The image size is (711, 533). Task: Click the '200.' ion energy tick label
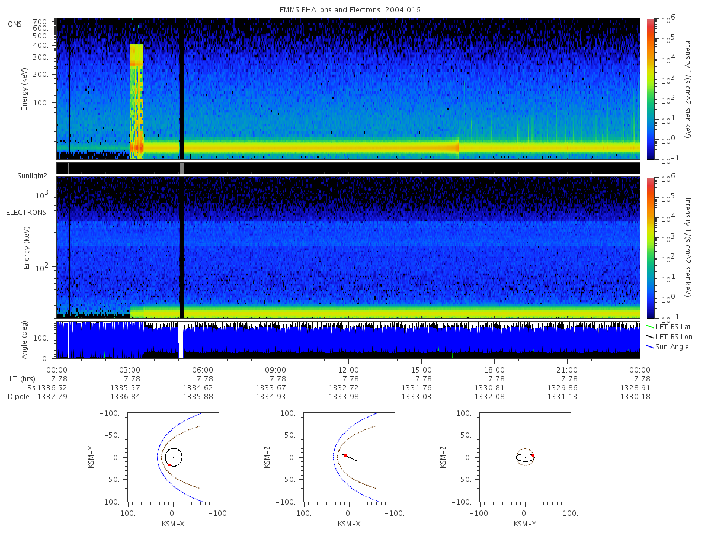point(42,75)
